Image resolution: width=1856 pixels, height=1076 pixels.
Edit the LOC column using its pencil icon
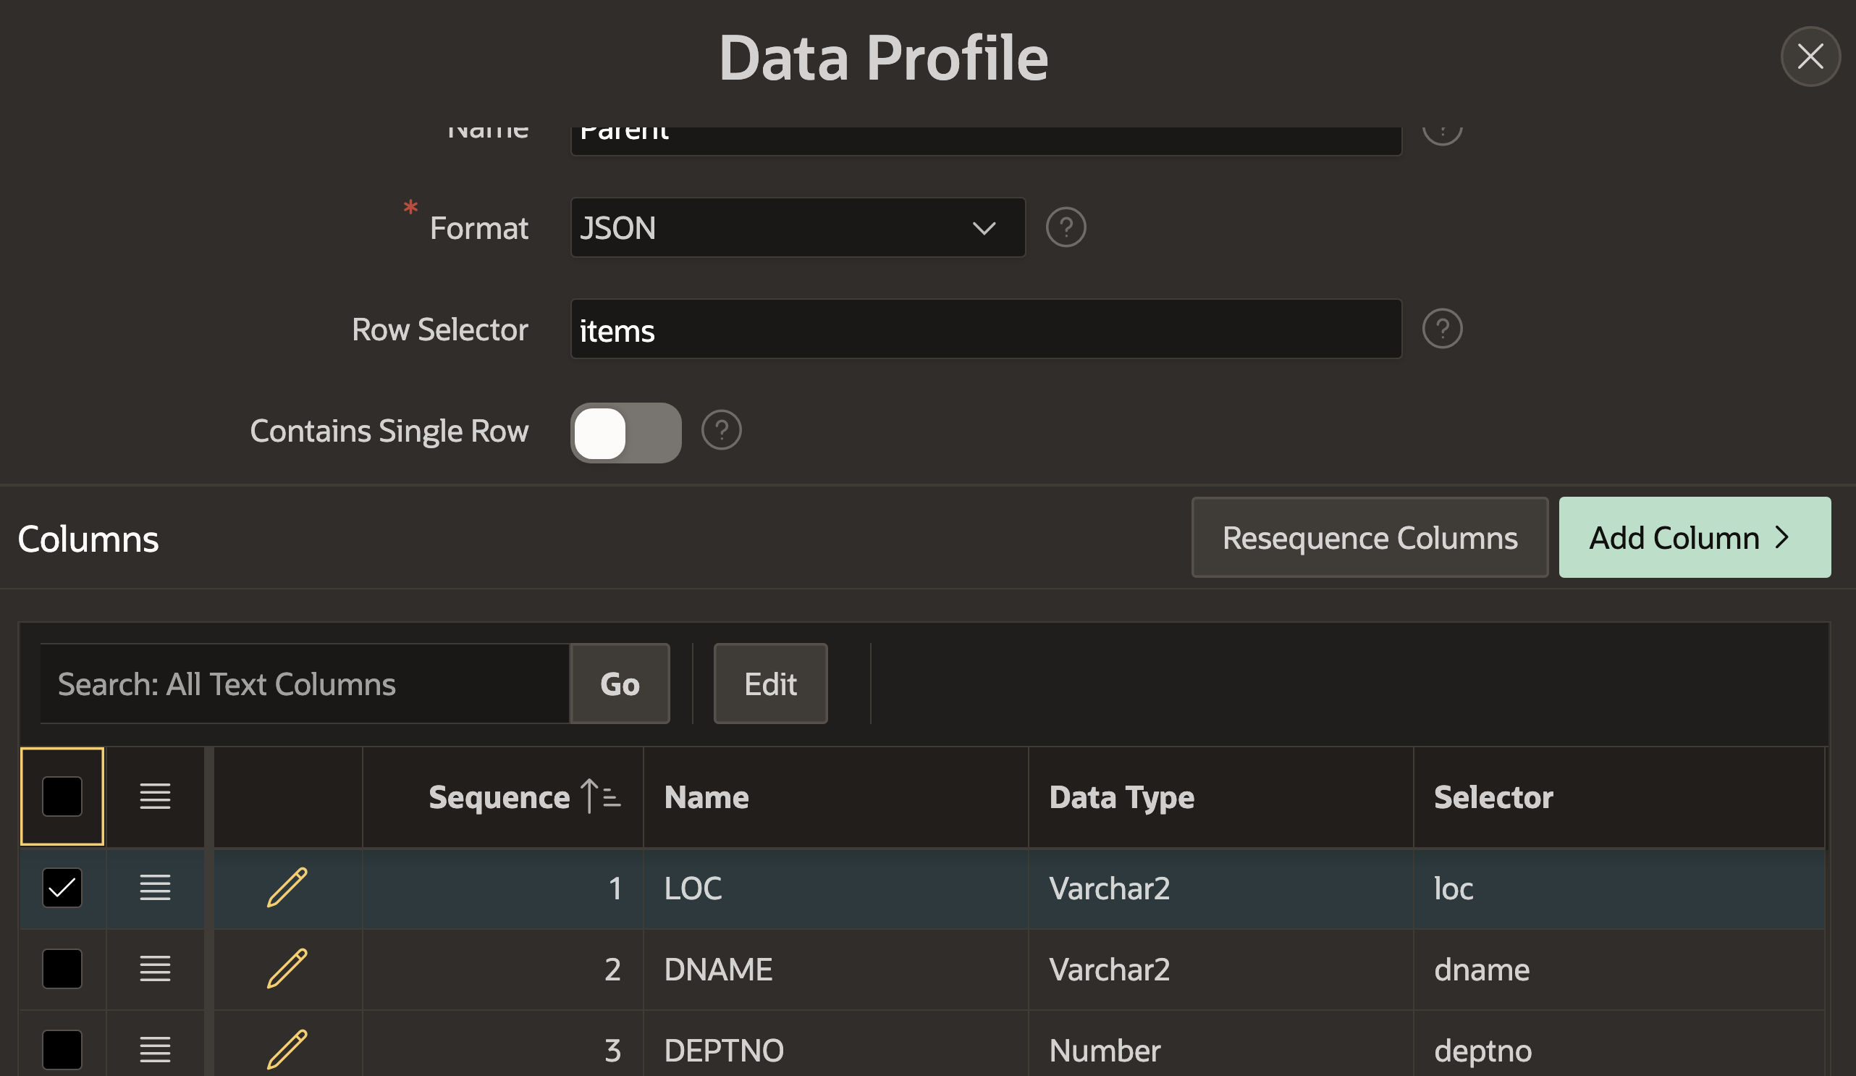[288, 888]
